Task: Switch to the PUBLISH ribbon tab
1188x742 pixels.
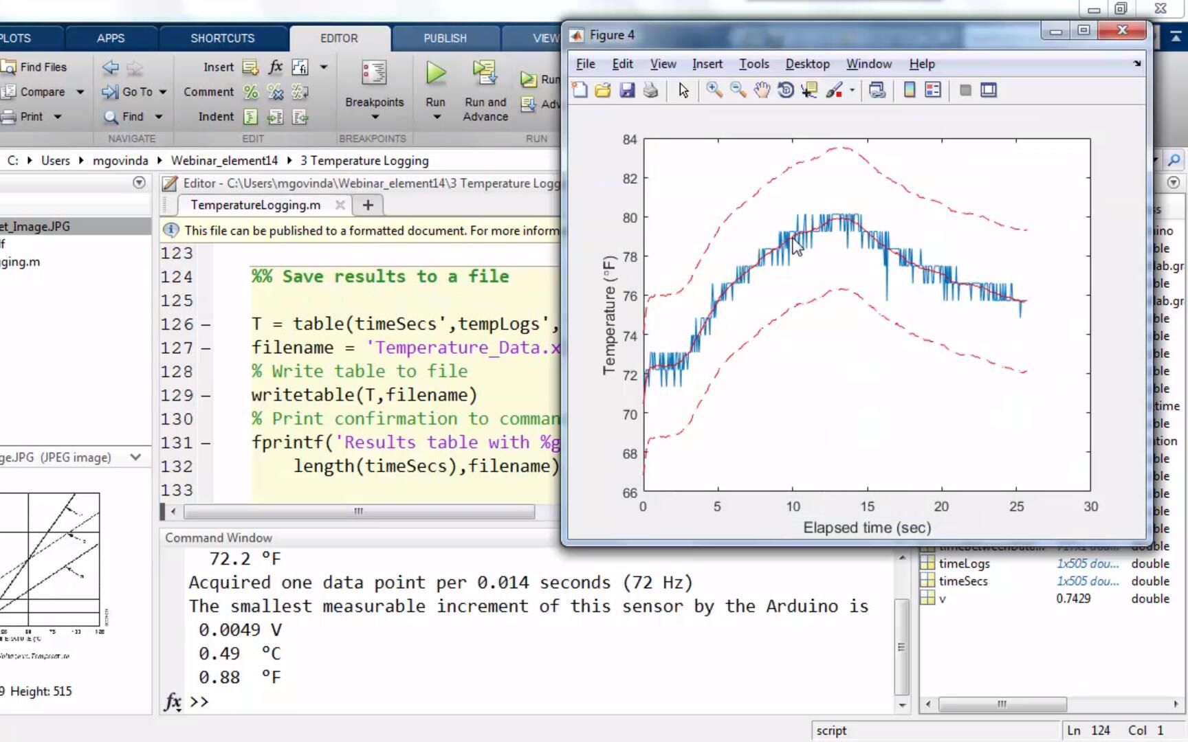Action: tap(445, 38)
